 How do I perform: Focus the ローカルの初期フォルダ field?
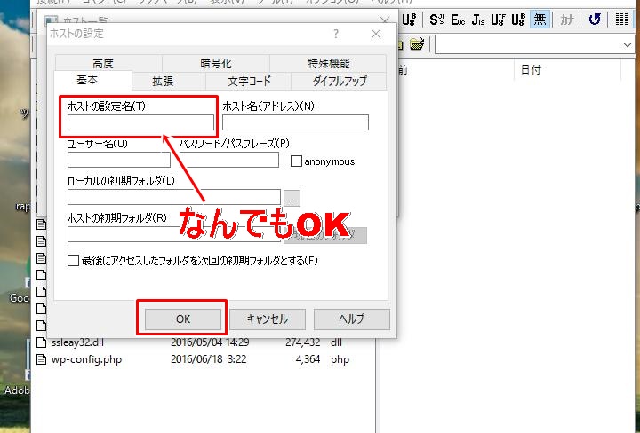point(174,197)
